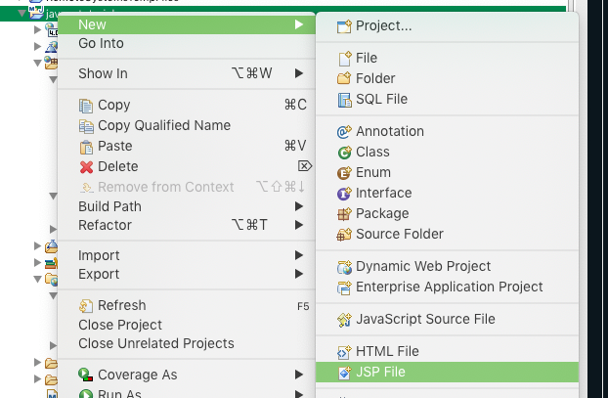Select Enterprise Application Project
Viewport: 608px width, 398px height.
tap(449, 287)
